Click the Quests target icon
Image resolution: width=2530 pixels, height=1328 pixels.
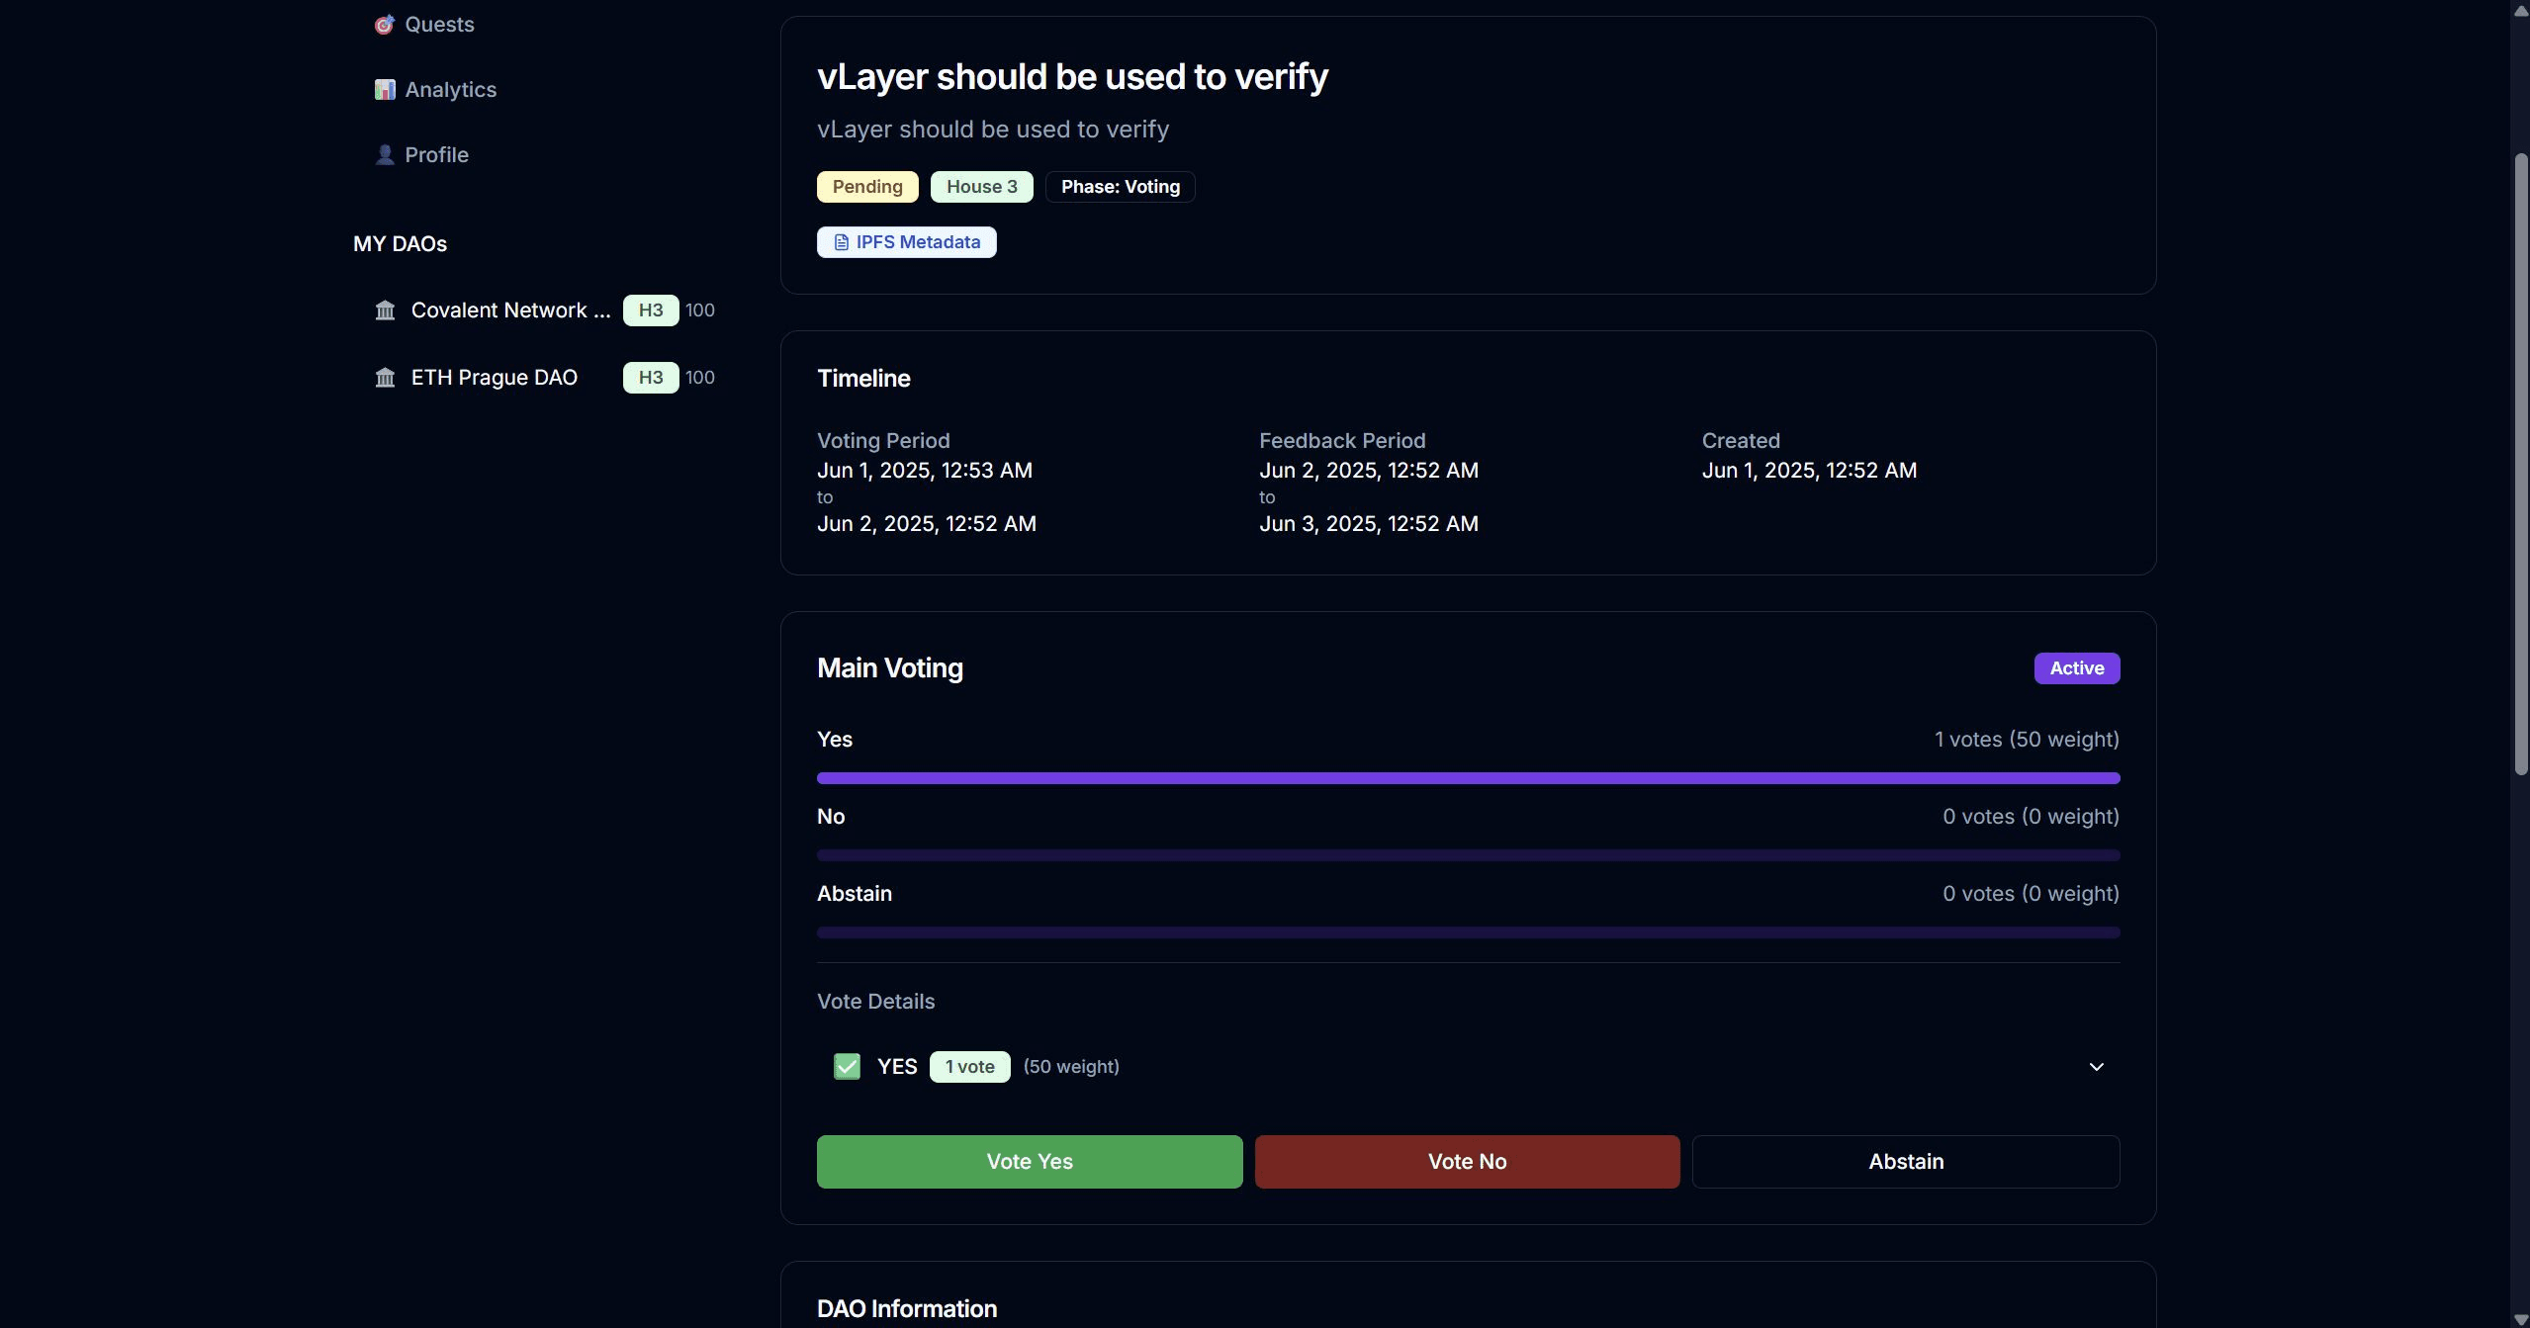coord(384,25)
